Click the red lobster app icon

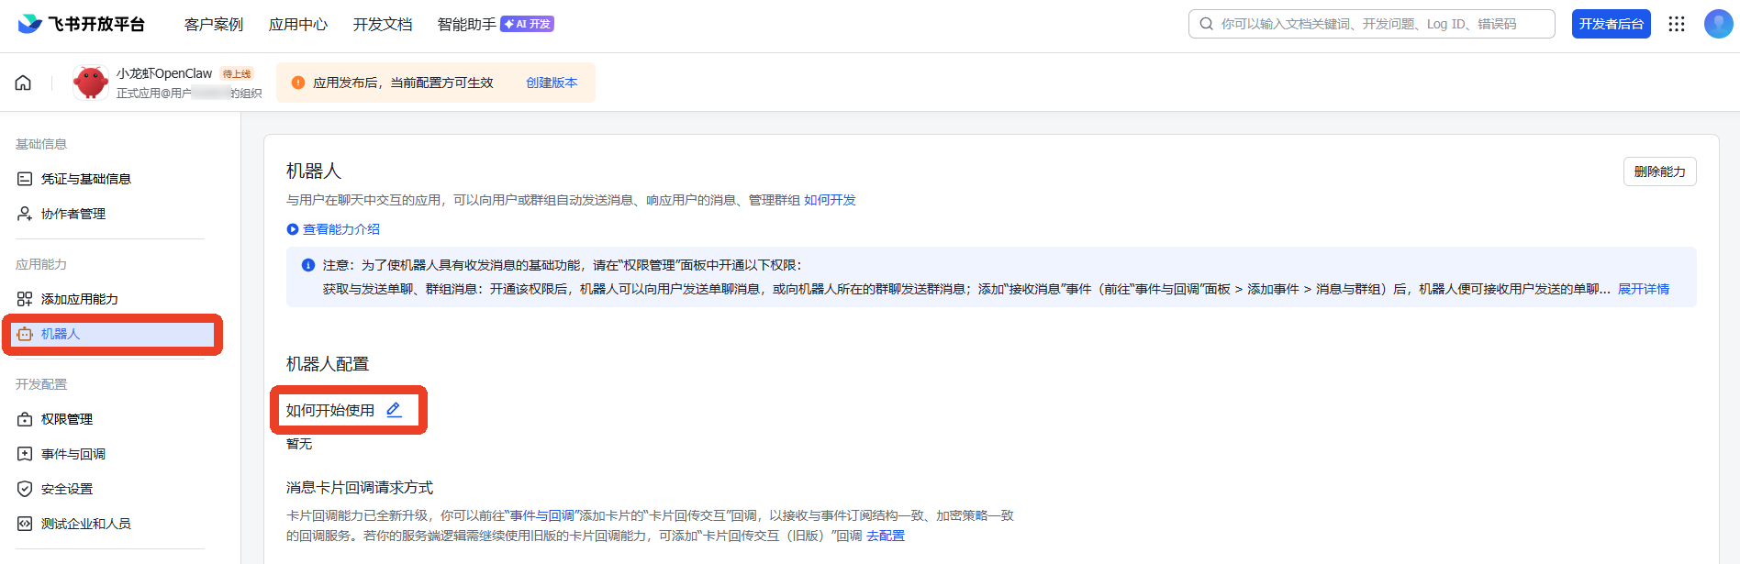91,83
